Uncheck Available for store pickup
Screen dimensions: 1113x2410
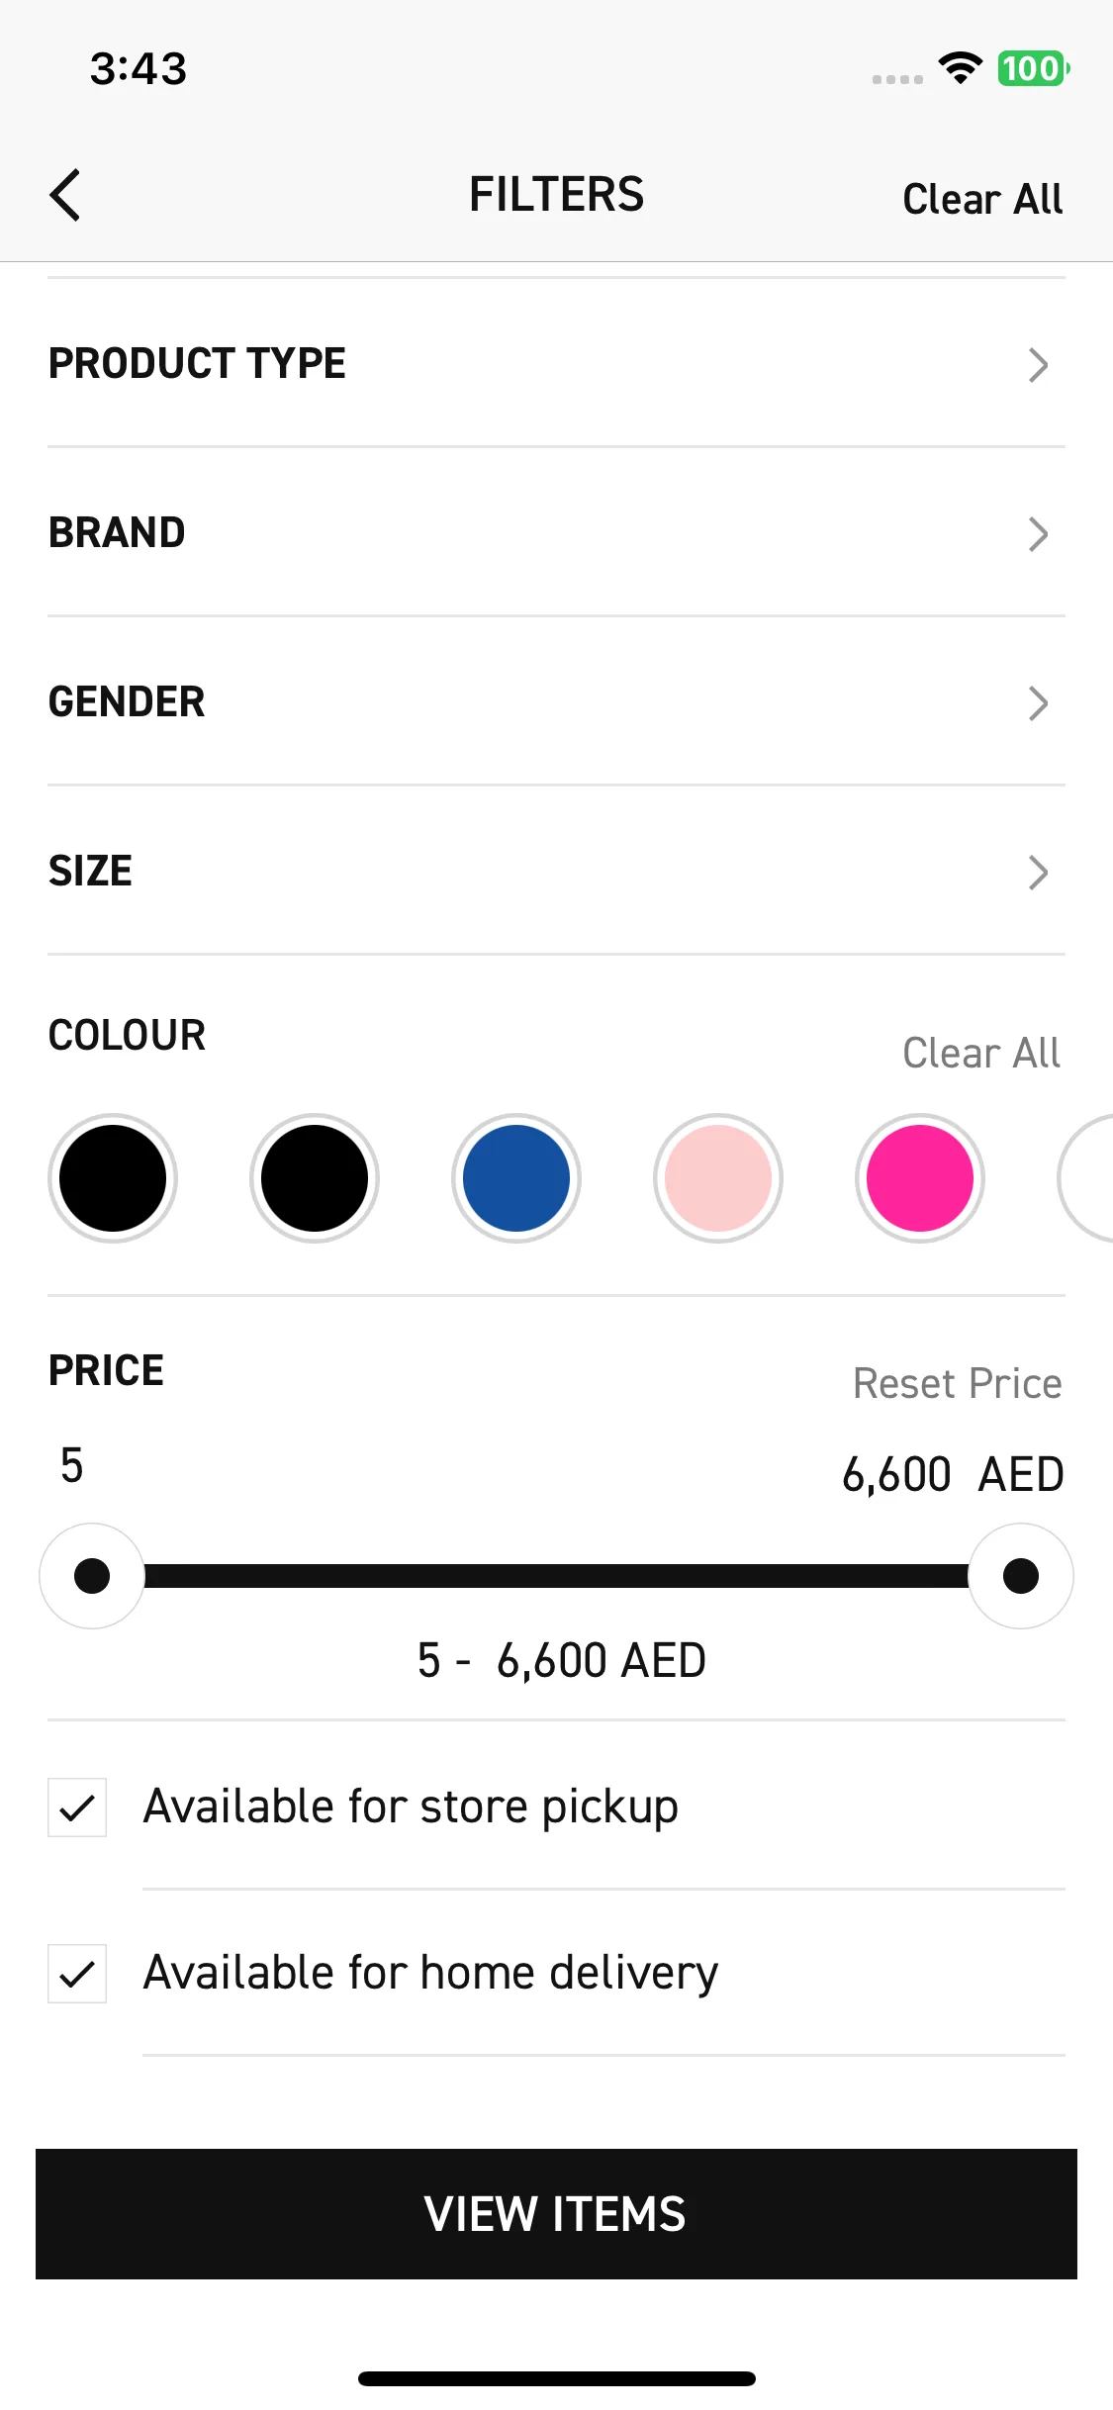[77, 1807]
